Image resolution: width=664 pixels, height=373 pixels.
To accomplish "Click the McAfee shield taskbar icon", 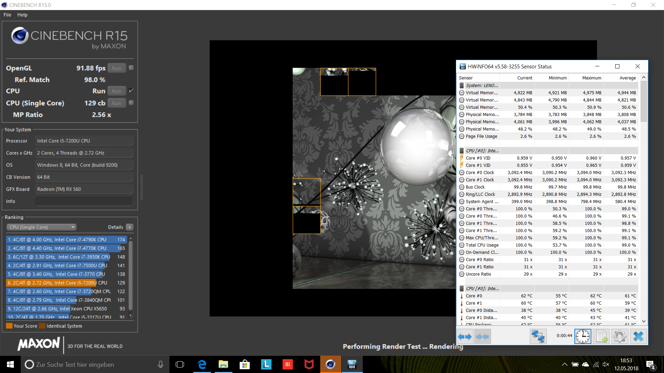I will point(309,364).
